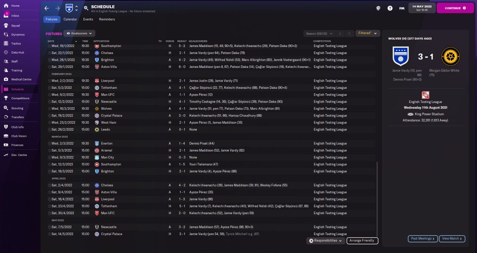Click King Power Stadium link
This screenshot has width=477, height=253.
[429, 114]
